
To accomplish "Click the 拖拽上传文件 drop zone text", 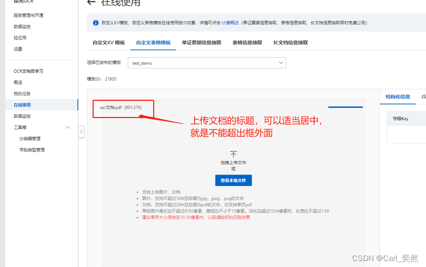I will [233, 163].
